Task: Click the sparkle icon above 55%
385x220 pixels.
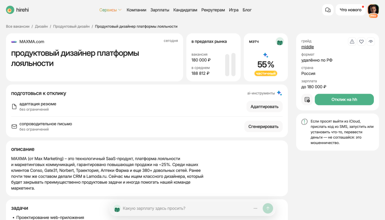Action: click(x=266, y=55)
